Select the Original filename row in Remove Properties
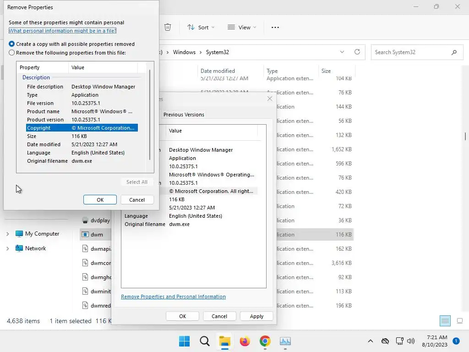469x352 pixels. [x=82, y=161]
